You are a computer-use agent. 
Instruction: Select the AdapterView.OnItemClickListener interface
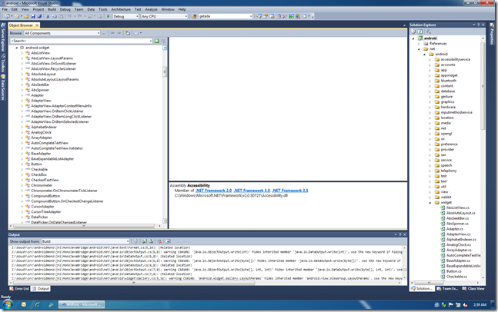57,111
